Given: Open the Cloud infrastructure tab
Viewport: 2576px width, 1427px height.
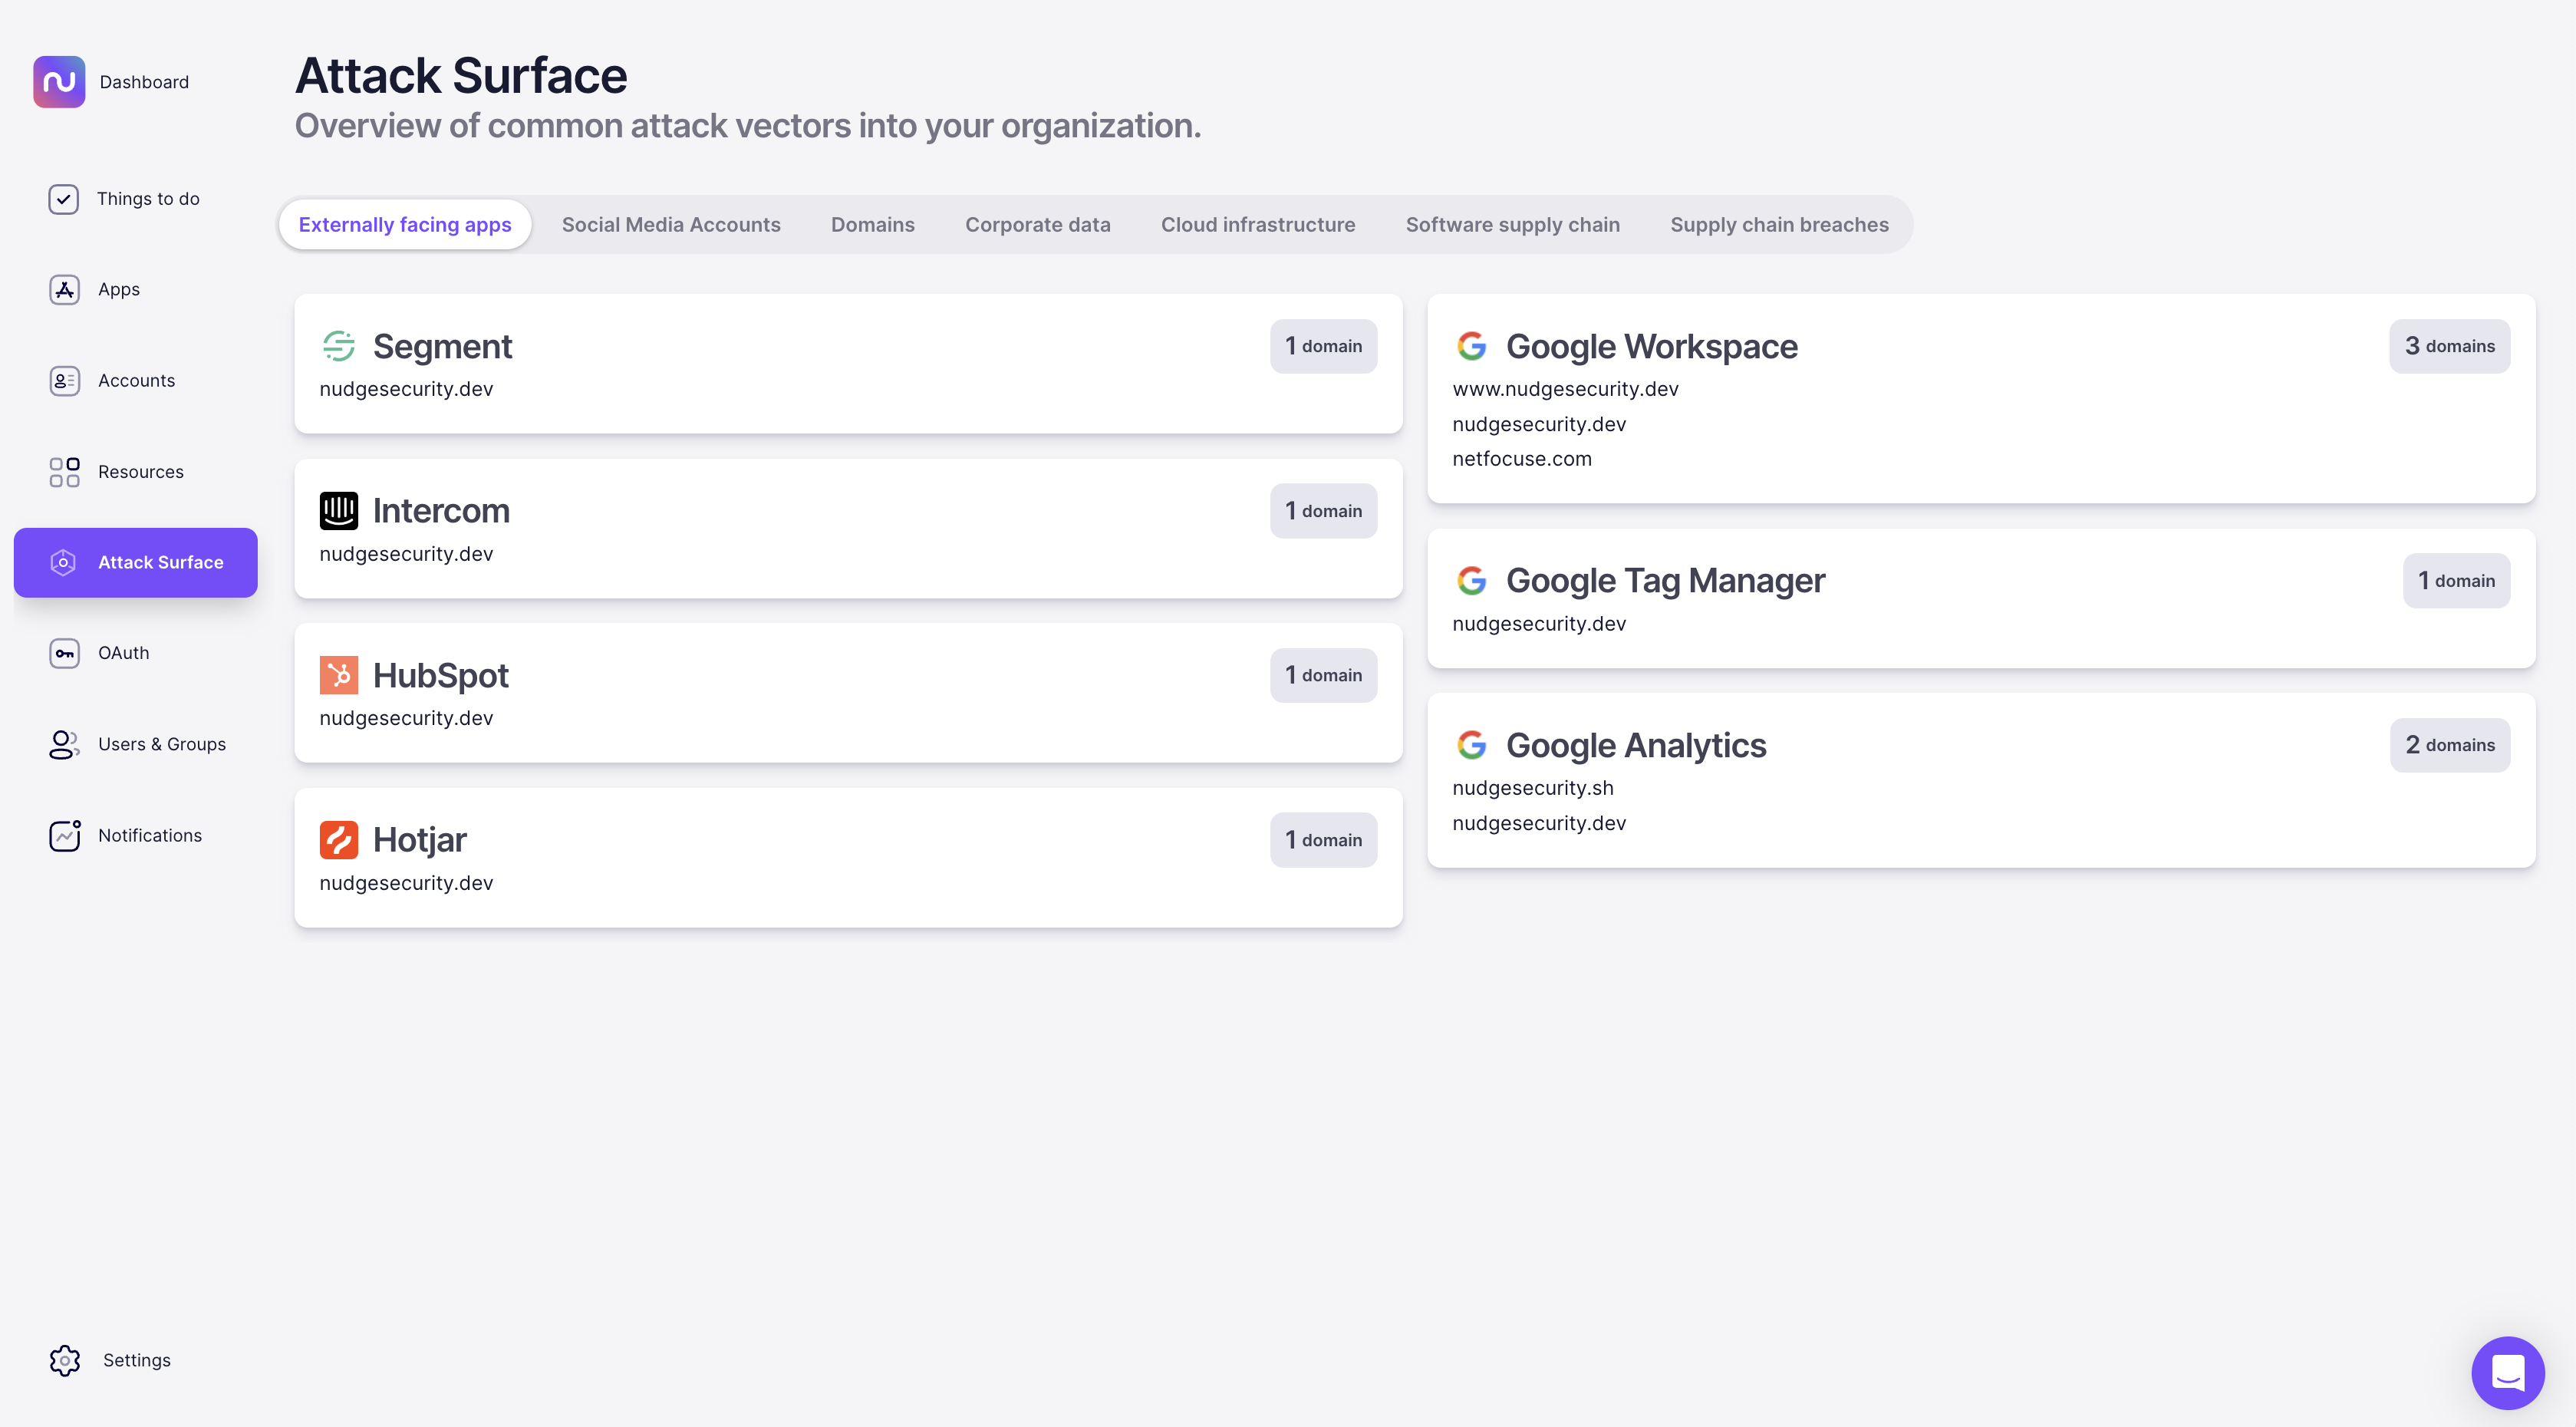Looking at the screenshot, I should (1257, 225).
